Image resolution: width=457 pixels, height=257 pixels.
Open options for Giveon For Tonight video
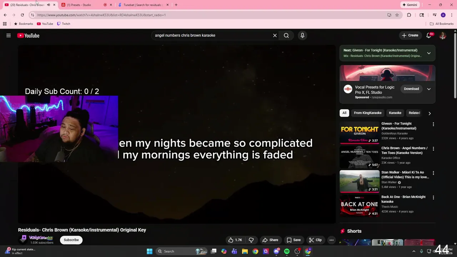pyautogui.click(x=433, y=124)
